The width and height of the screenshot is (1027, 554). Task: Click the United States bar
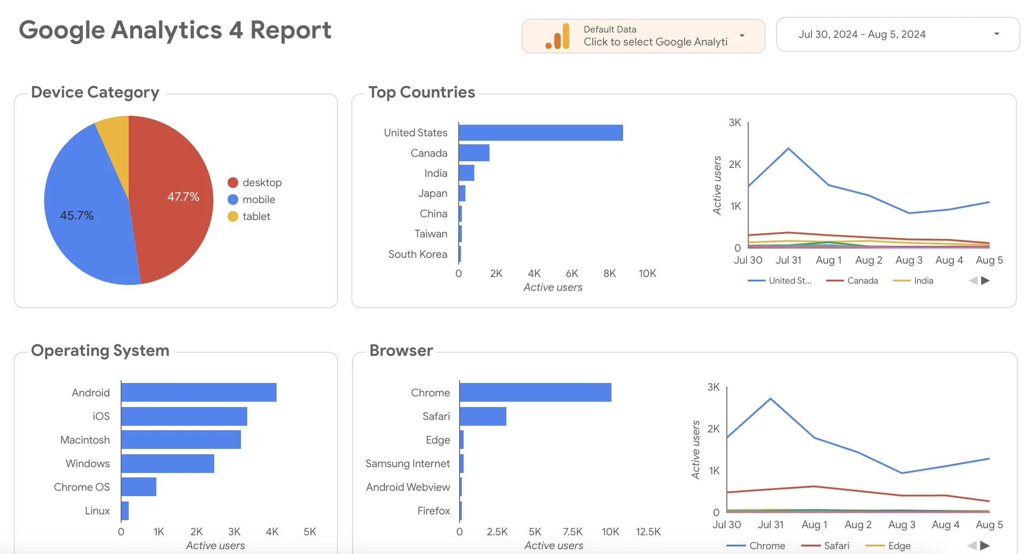541,133
